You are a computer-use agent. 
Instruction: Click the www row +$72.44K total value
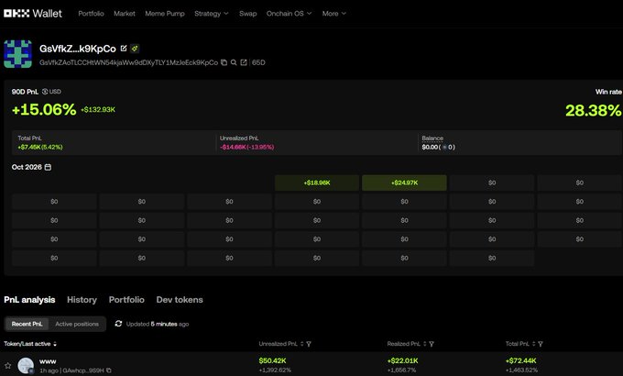point(521,360)
